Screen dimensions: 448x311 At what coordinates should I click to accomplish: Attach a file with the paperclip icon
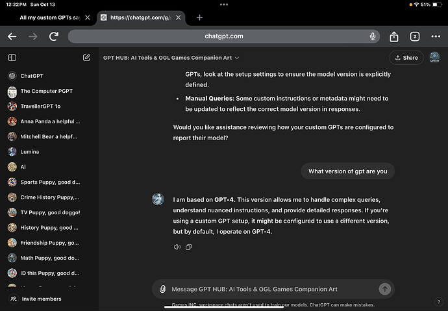(162, 289)
